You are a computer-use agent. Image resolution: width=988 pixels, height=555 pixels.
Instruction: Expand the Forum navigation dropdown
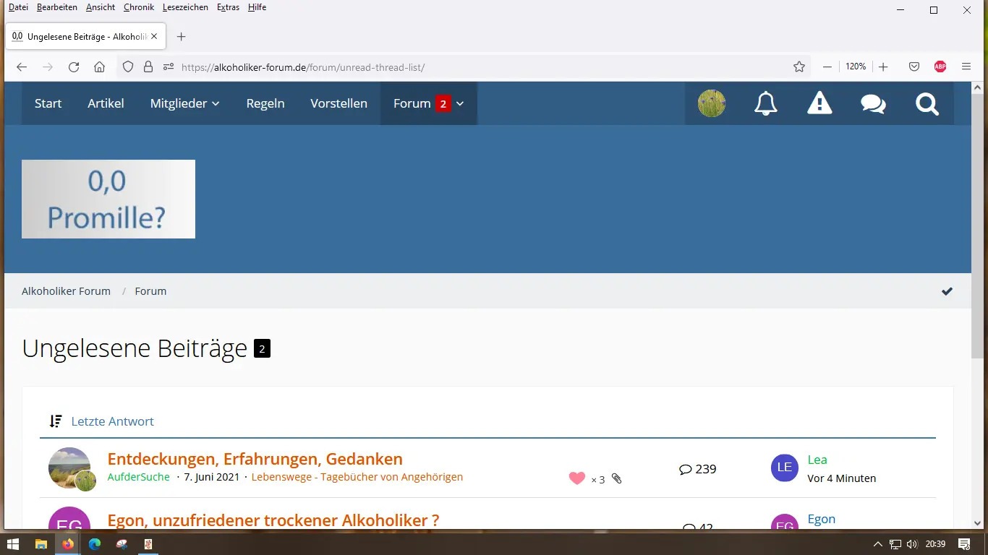click(x=460, y=103)
